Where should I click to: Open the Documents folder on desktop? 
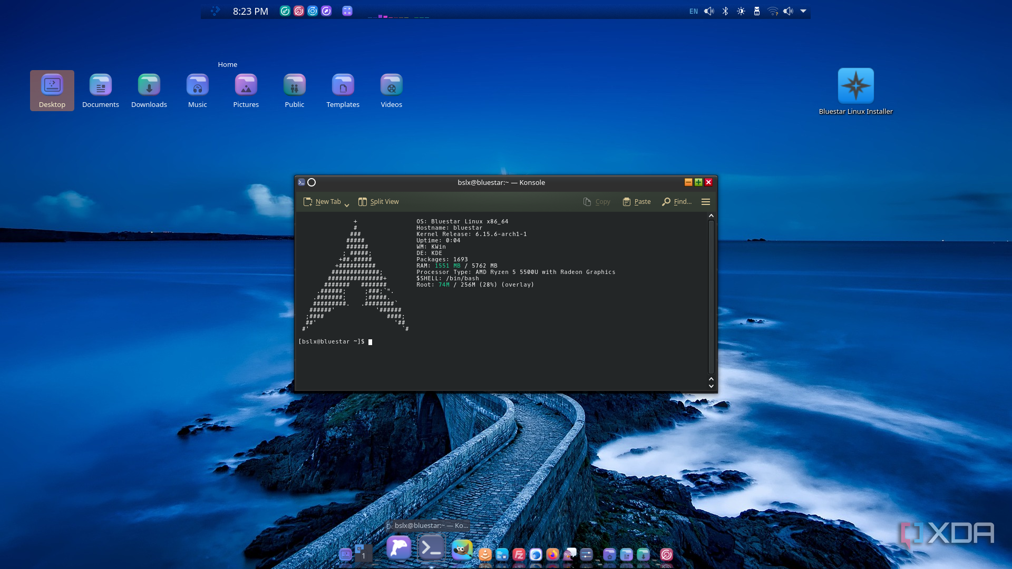tap(101, 91)
